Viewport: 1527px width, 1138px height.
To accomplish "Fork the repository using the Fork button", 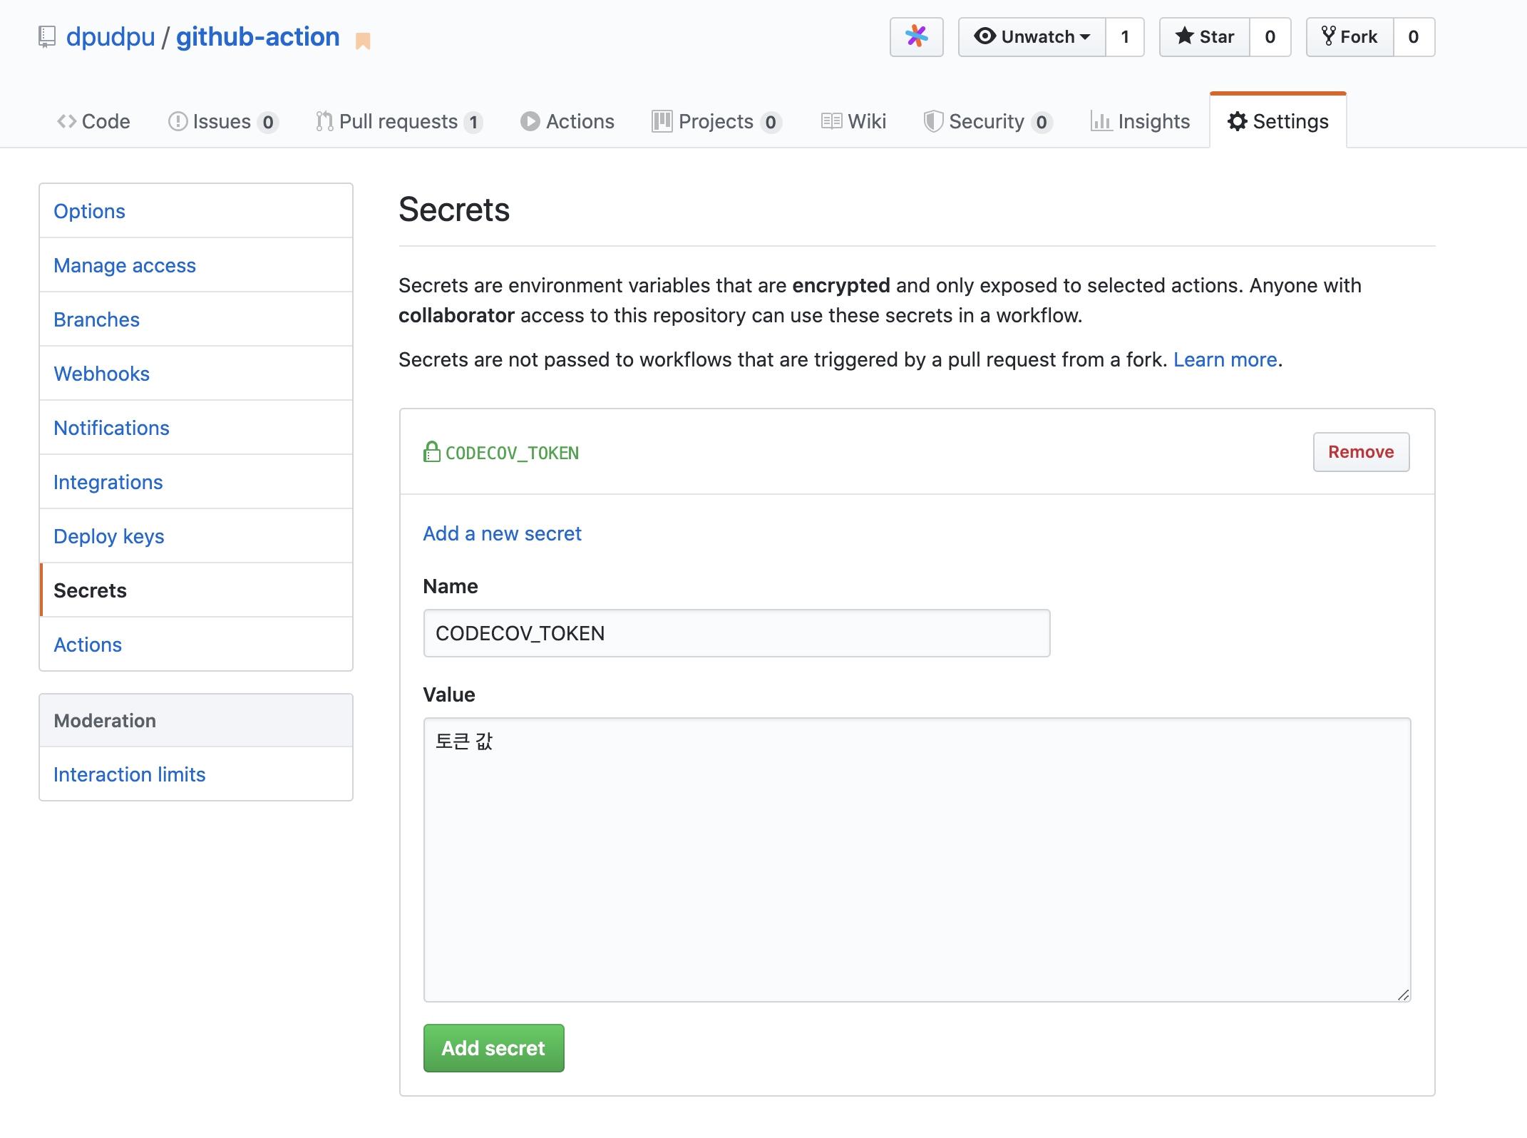I will [1349, 36].
